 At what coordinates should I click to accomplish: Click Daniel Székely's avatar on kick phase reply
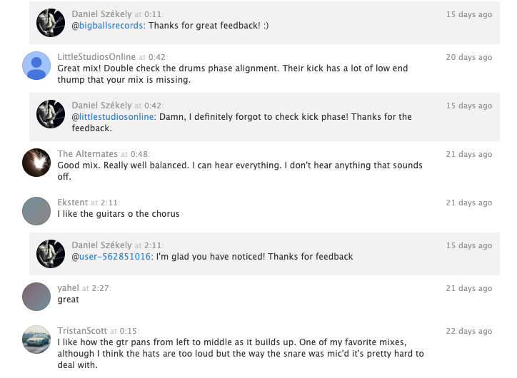51,114
